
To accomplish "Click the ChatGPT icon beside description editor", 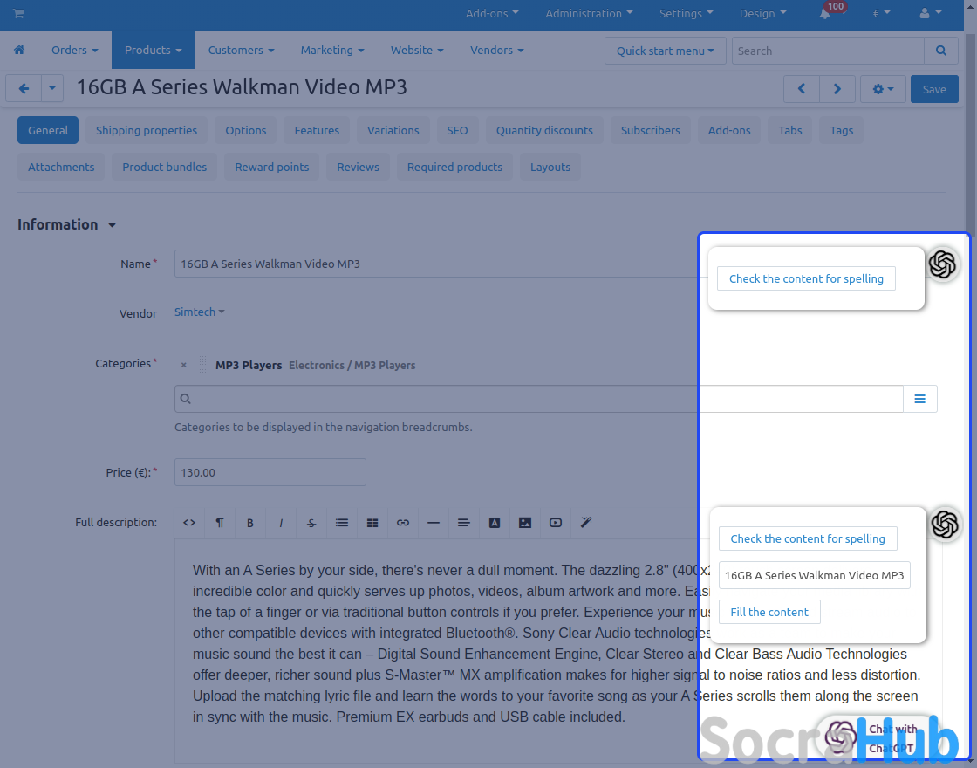I will pos(945,524).
